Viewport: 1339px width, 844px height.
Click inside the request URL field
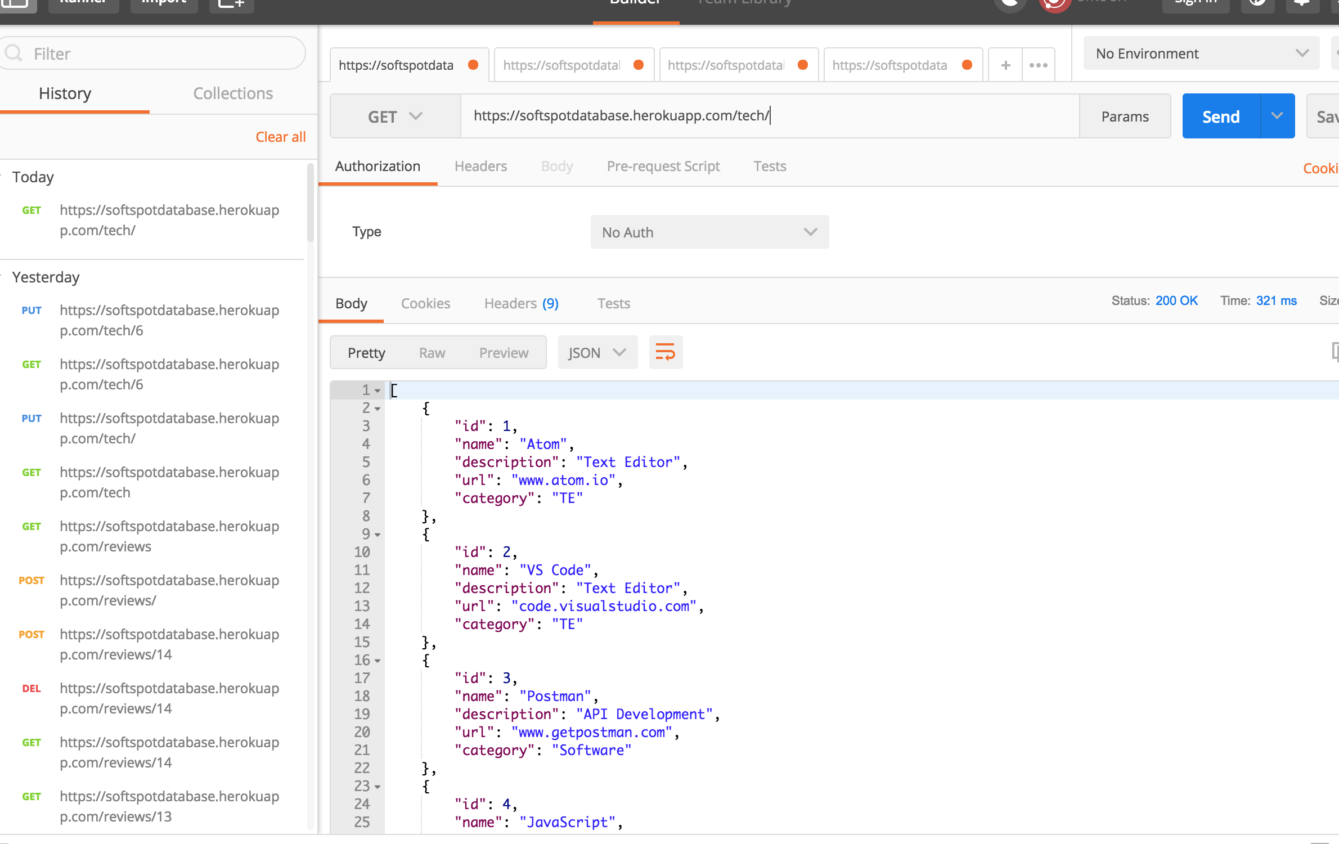click(x=770, y=116)
